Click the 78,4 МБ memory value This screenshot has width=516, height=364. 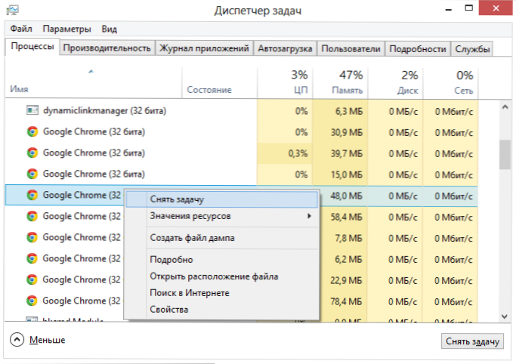point(346,301)
